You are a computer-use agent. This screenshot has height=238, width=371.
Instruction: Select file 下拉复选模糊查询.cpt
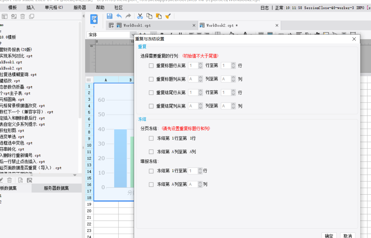click(x=18, y=75)
